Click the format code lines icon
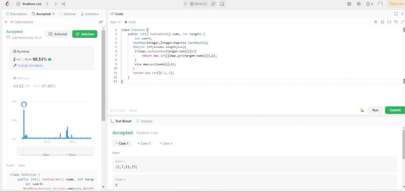The image size is (405, 192). point(376,22)
